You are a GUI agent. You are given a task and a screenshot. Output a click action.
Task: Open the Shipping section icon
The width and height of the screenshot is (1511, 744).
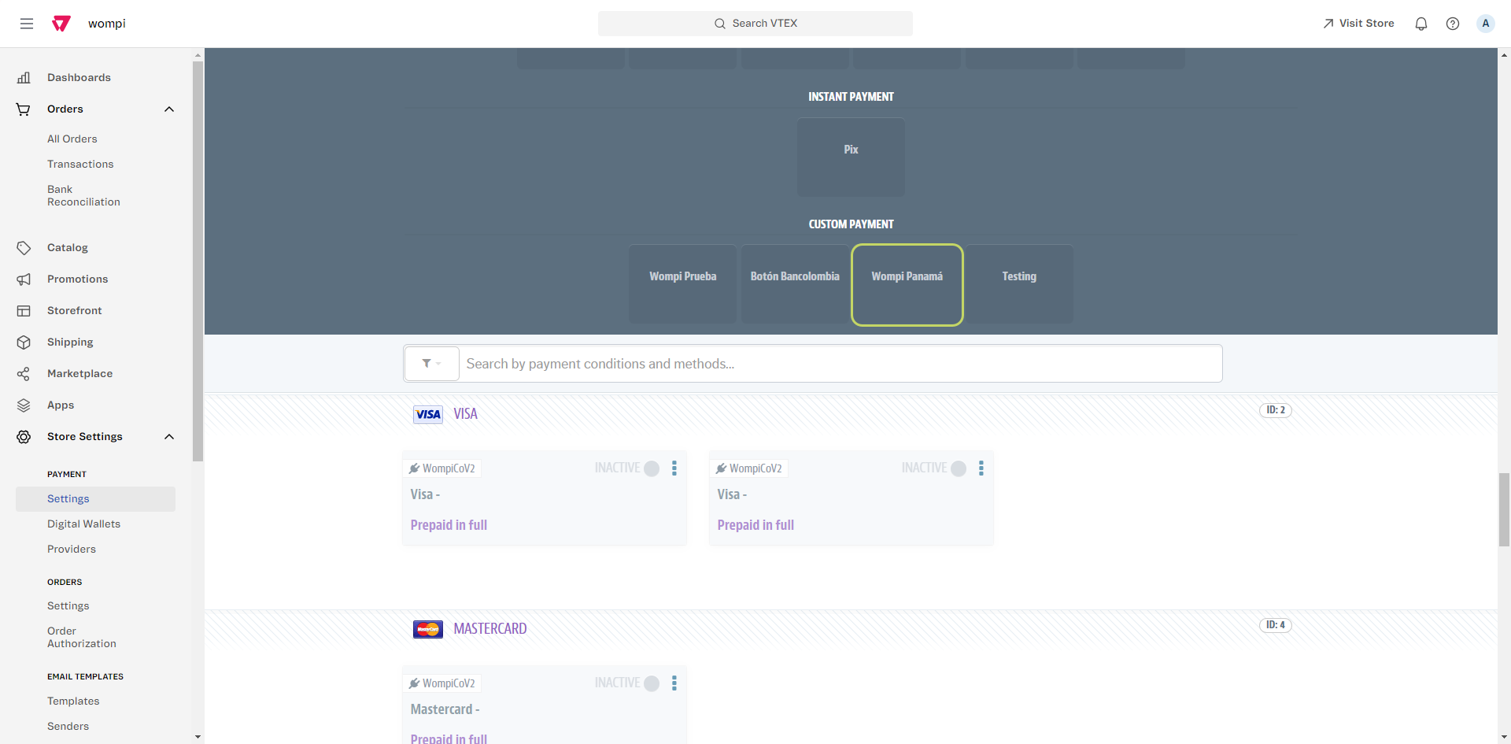point(24,342)
